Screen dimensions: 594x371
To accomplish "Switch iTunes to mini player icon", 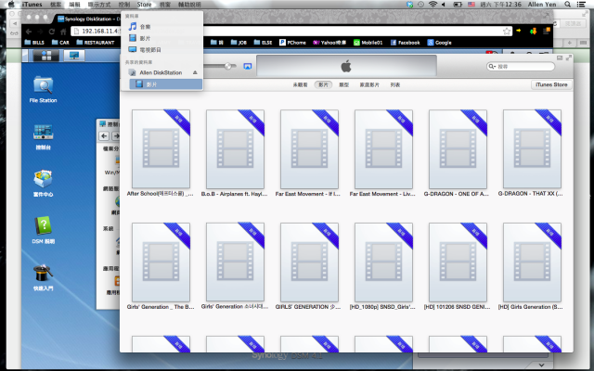I will click(560, 58).
